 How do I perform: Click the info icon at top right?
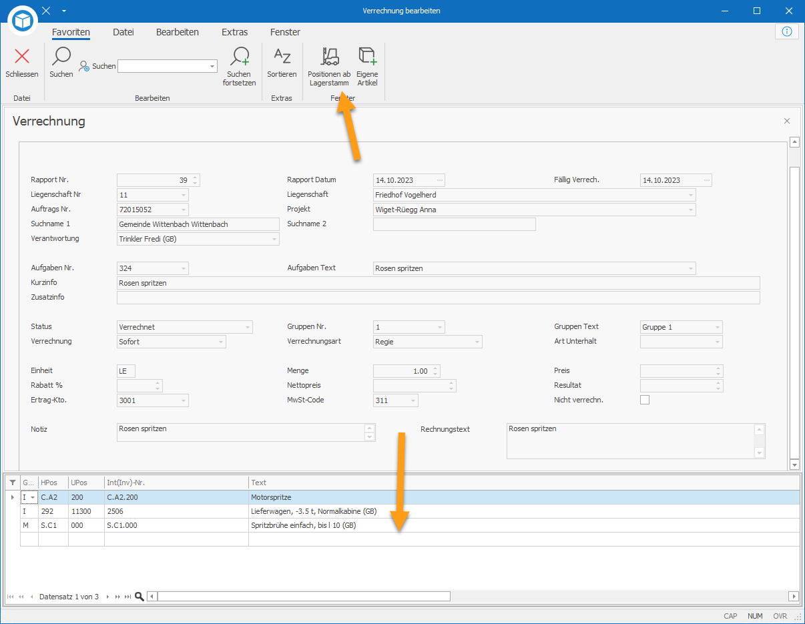(787, 31)
